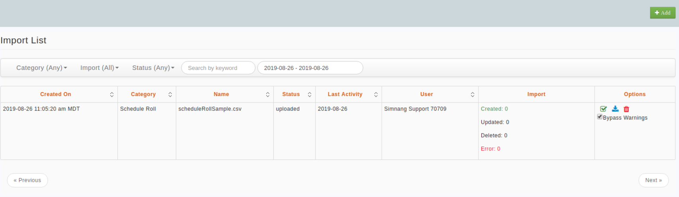The width and height of the screenshot is (679, 197).
Task: Go to the Next page
Action: (653, 180)
